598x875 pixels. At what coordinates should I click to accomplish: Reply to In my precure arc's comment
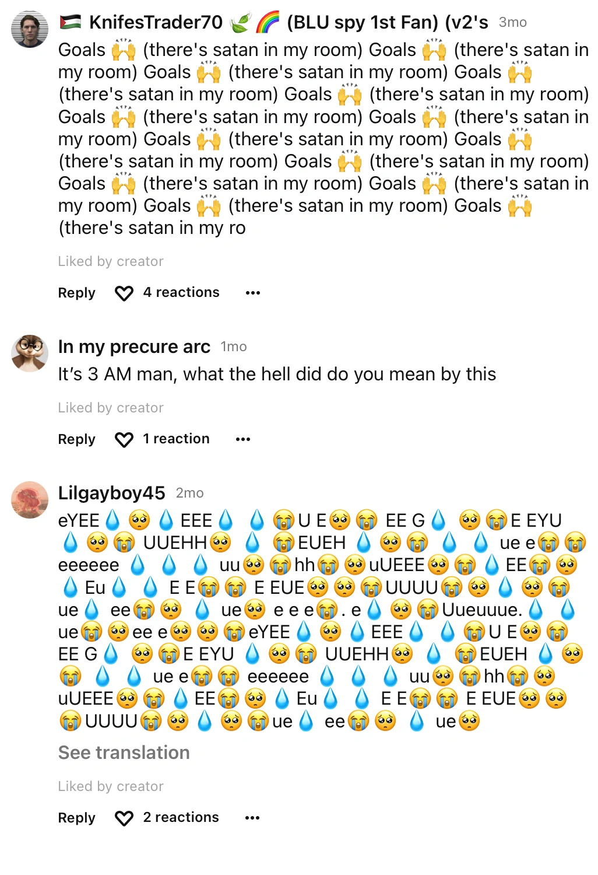click(76, 440)
